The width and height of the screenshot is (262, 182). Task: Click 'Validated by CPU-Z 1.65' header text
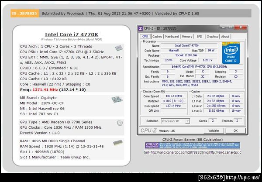click(x=177, y=14)
